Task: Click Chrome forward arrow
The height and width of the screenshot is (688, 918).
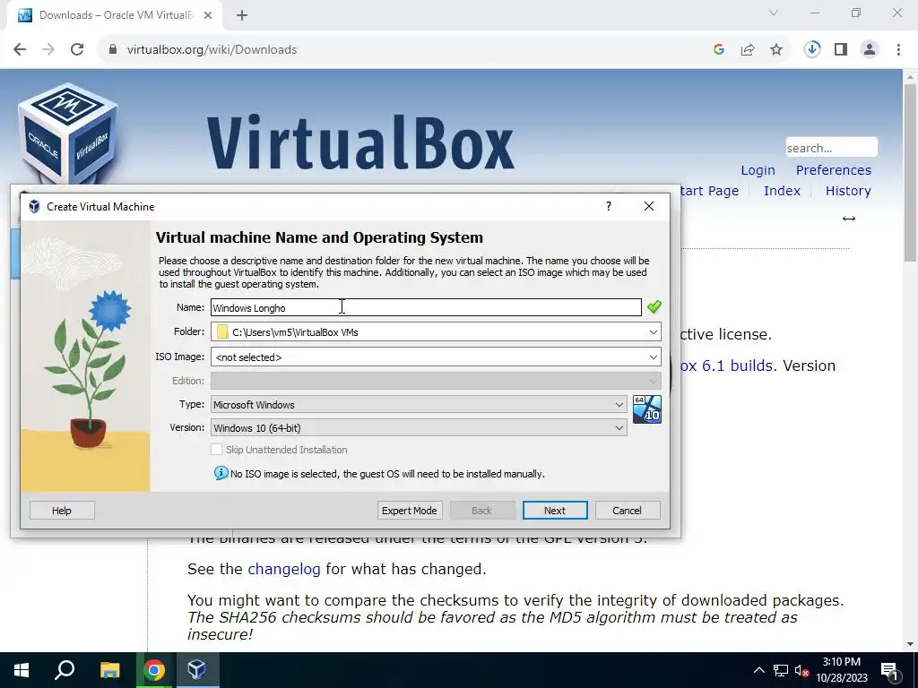Action: point(48,50)
